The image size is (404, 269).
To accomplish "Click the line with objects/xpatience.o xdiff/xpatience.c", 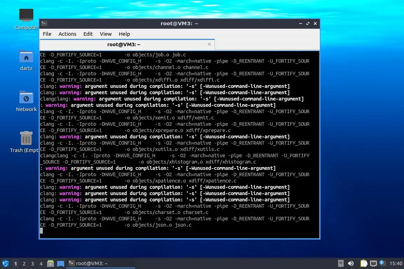I will tap(139, 181).
